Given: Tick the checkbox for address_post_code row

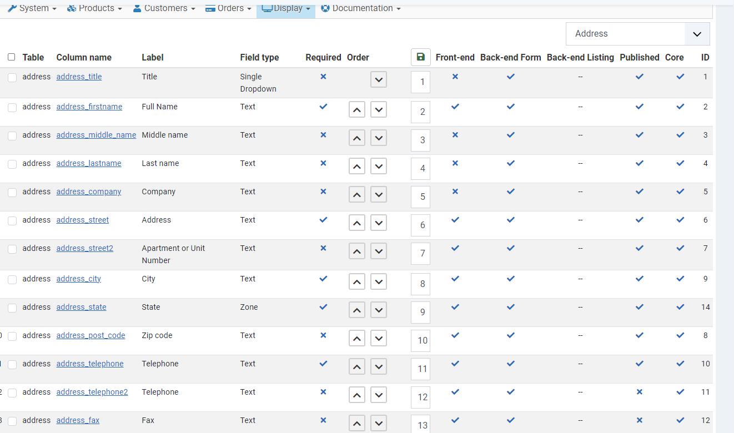Looking at the screenshot, I should point(12,336).
